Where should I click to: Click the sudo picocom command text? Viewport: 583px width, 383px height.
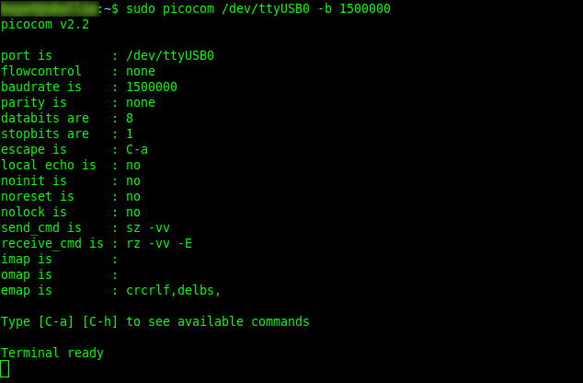click(258, 8)
